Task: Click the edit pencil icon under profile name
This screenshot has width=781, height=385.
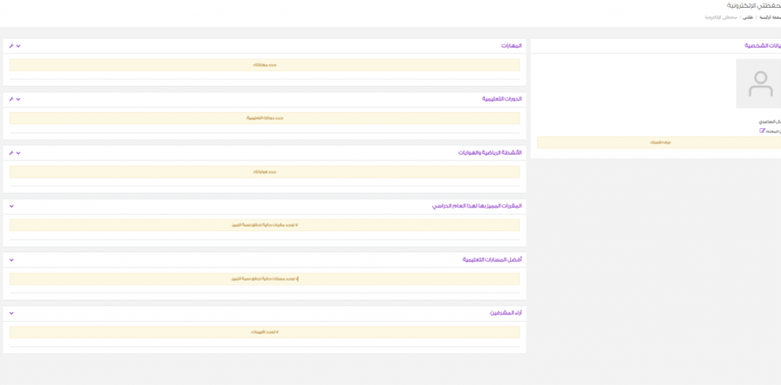Action: tap(761, 130)
